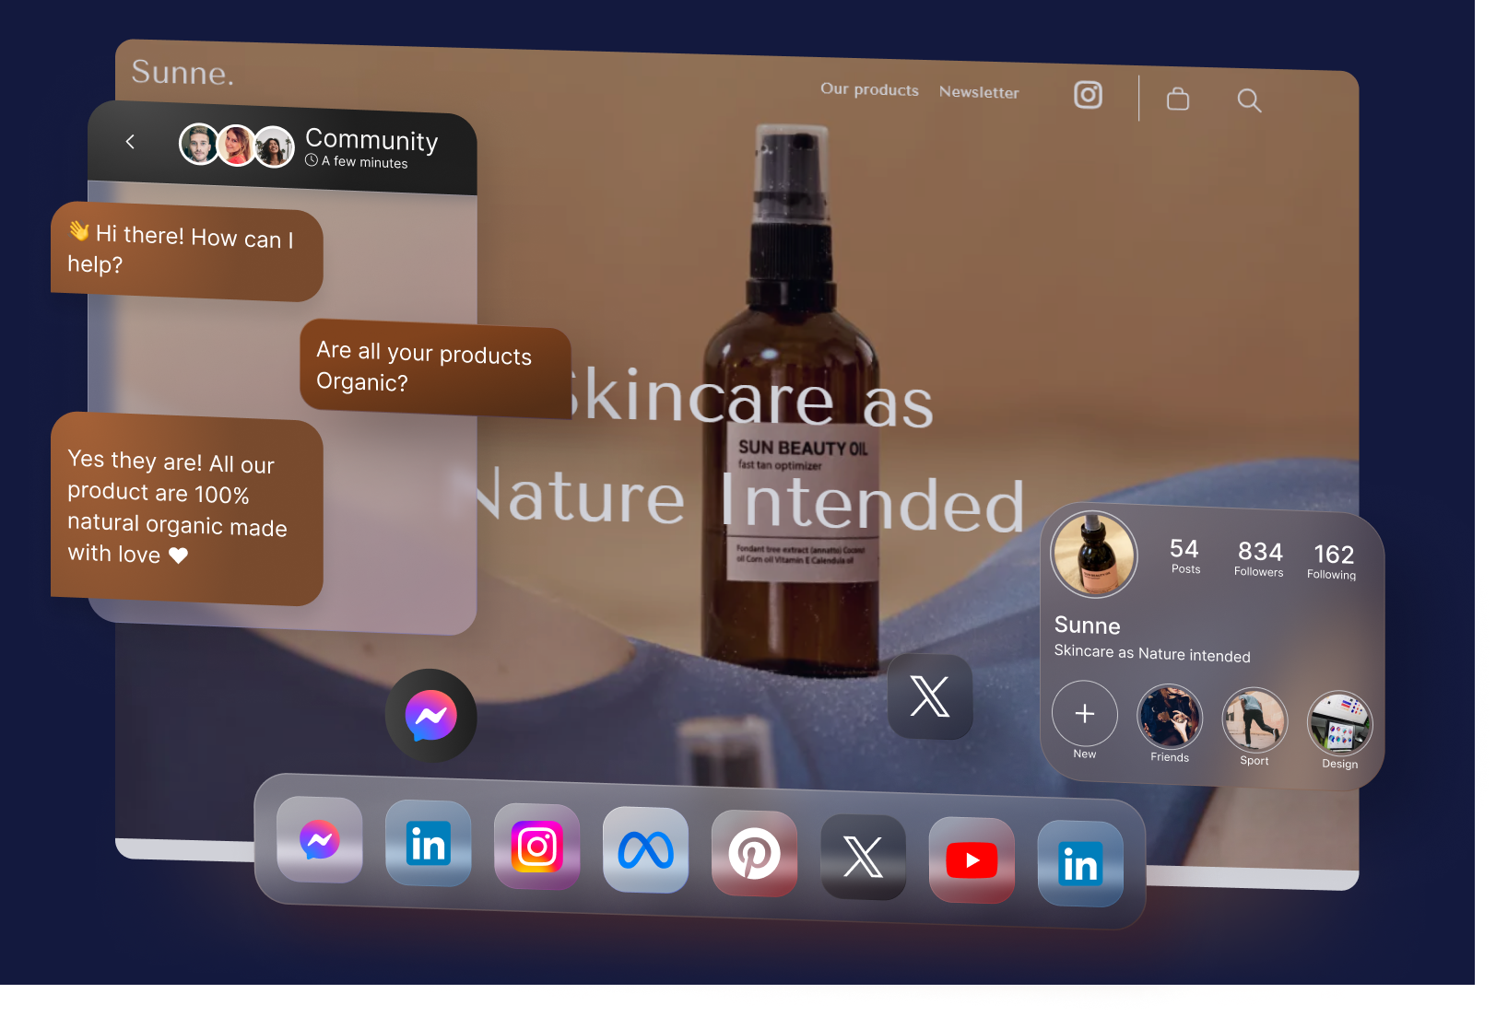Click the round floating Messenger bubble
Viewport: 1496px width, 1017px height.
click(x=430, y=716)
